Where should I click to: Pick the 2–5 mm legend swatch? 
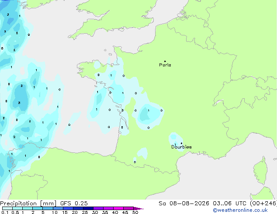pos(38,208)
